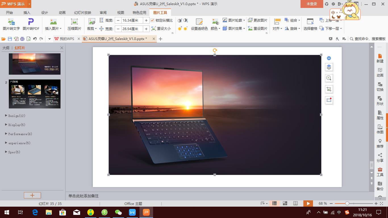
Task: Click the Undo arrow
Action: (x=35, y=39)
